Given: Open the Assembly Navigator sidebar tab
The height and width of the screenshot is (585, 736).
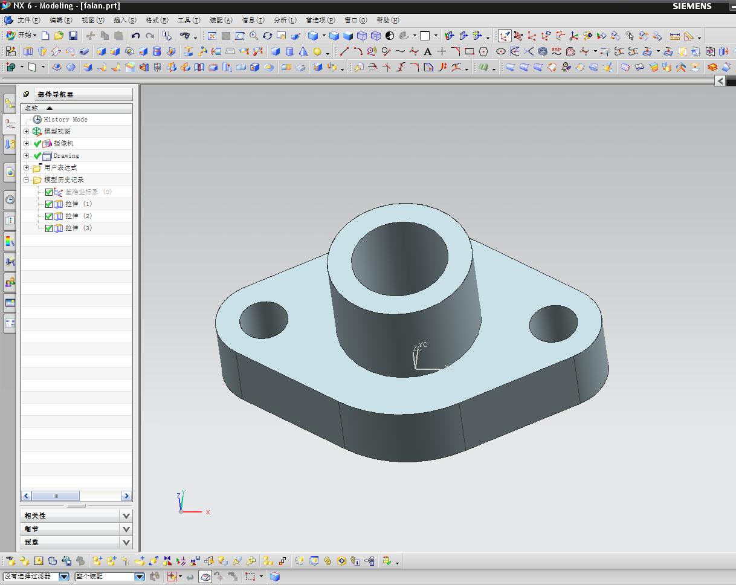Looking at the screenshot, I should click(x=10, y=104).
